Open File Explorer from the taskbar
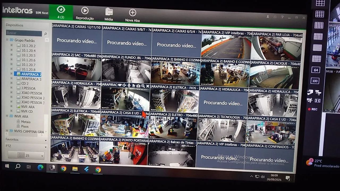Viewport: 340px width, 191px height. click(x=75, y=169)
